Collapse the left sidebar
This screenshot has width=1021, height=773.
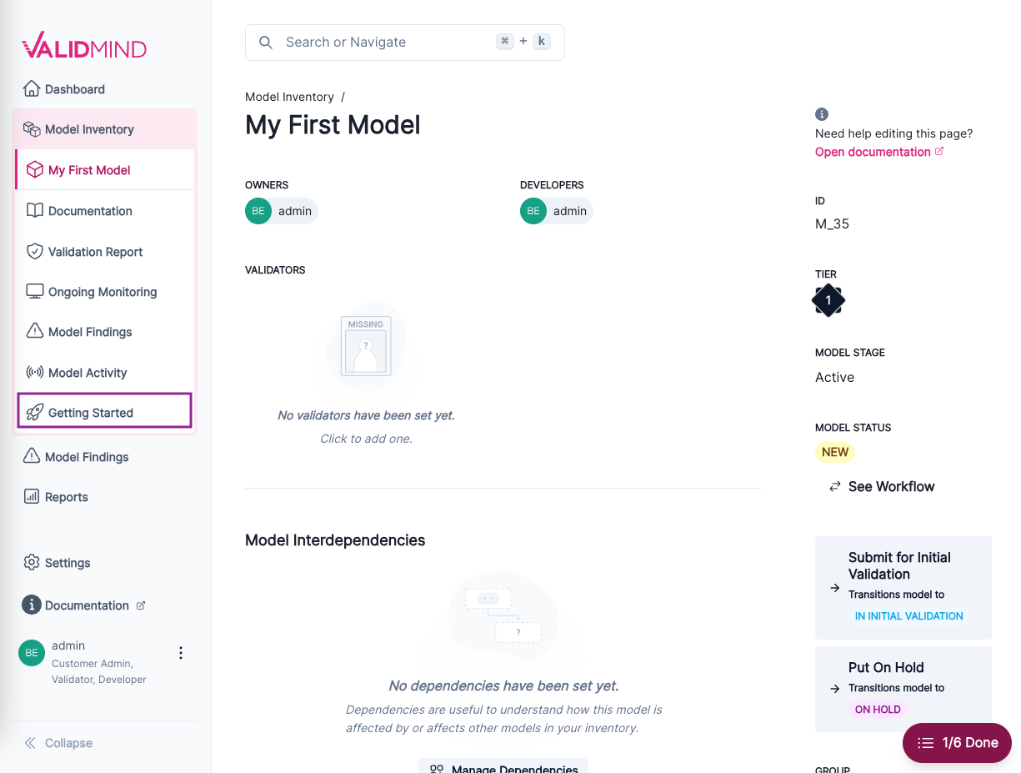point(58,743)
